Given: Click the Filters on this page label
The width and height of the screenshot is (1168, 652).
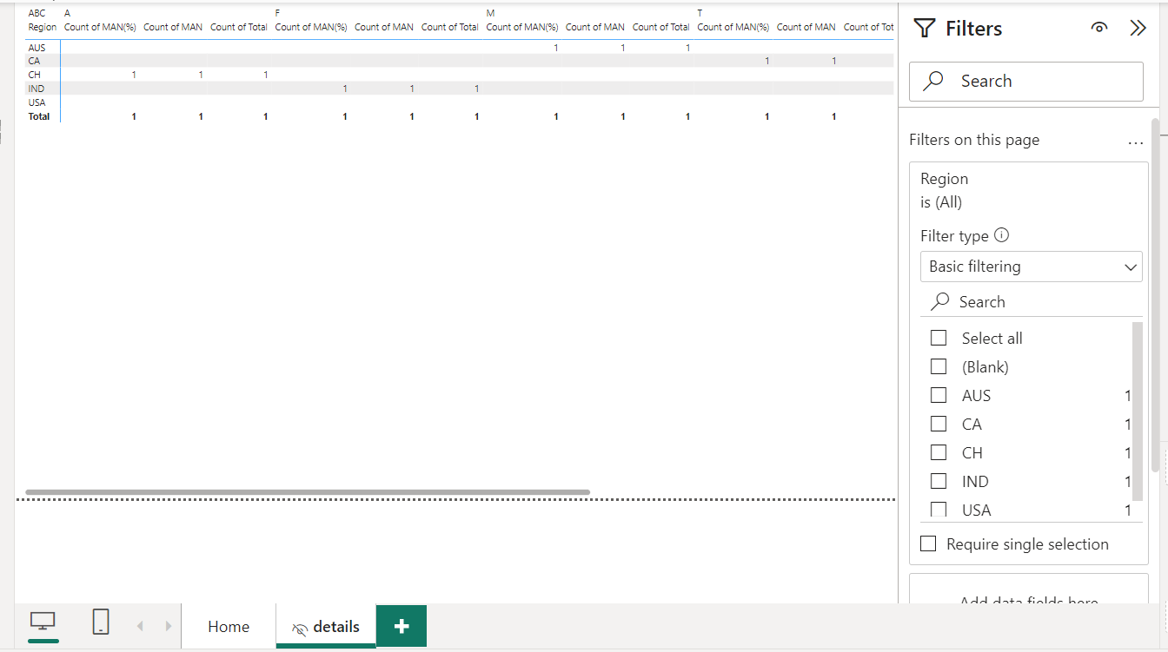Looking at the screenshot, I should [974, 140].
